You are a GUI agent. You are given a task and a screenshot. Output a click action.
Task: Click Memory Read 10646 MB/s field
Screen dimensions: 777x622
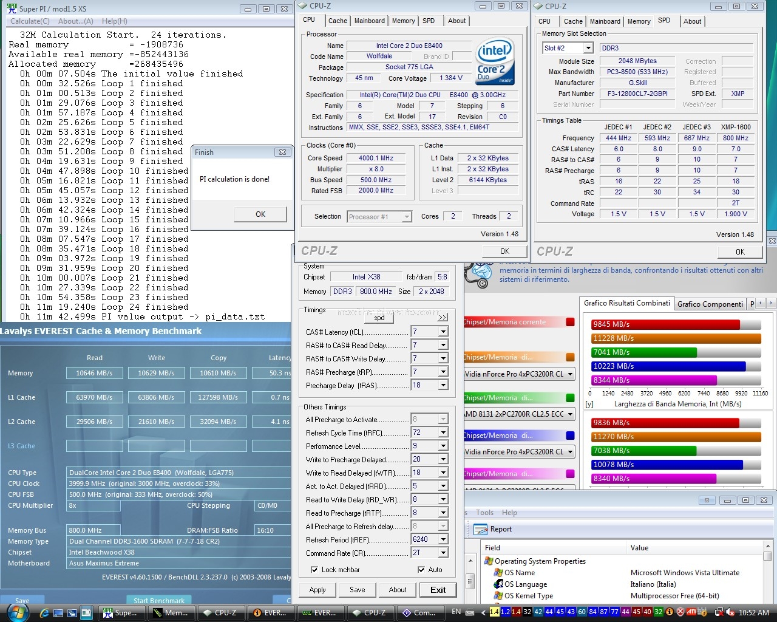coord(94,373)
